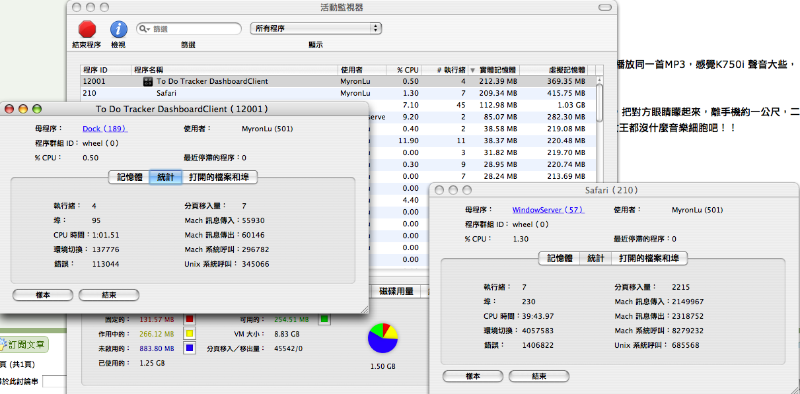The width and height of the screenshot is (800, 394).
Task: Sort the list by 程序 ID column
Action: coord(106,70)
